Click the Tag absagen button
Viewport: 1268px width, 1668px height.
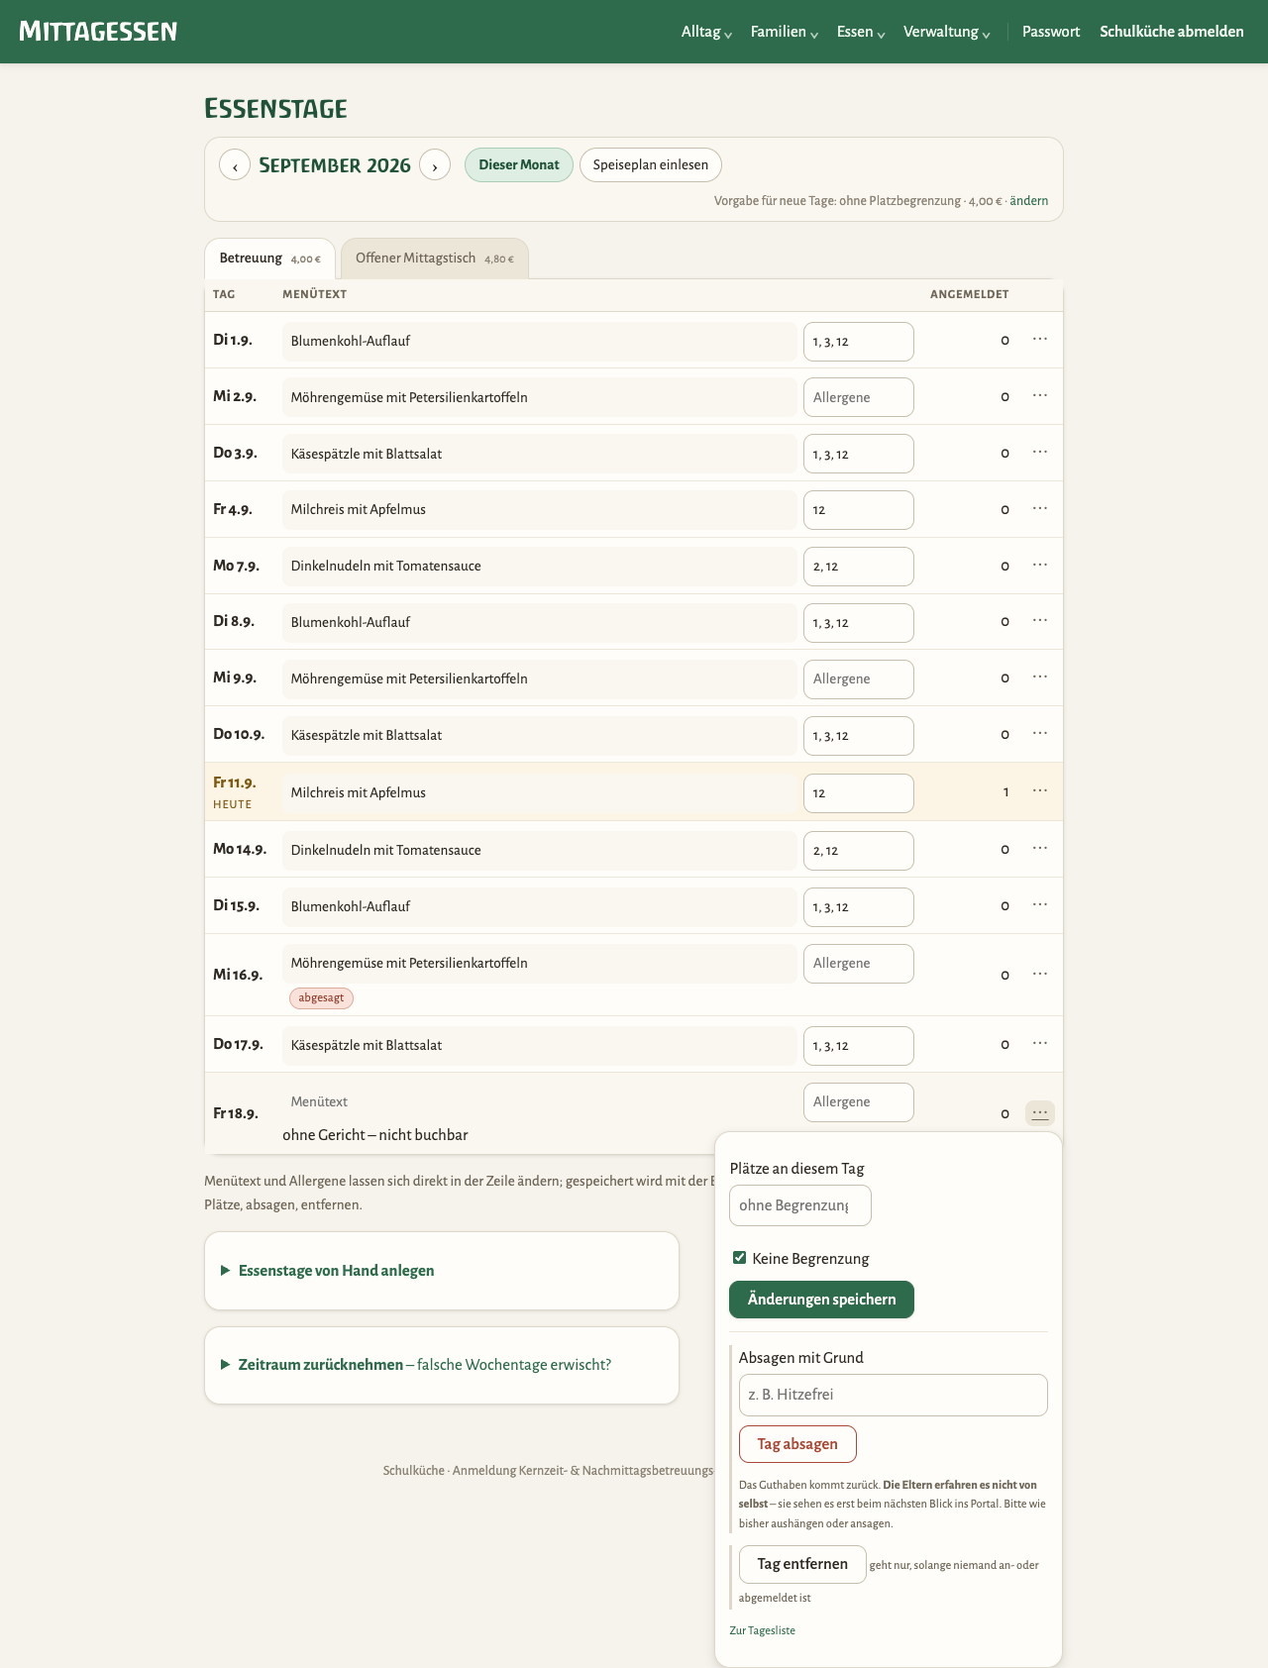[x=797, y=1444]
